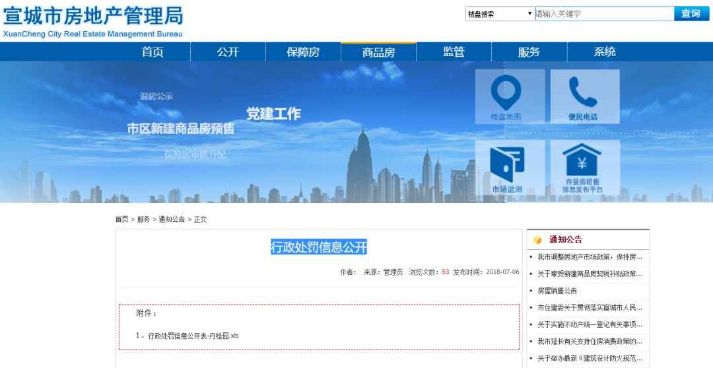Expand the 楼盘搜索 search type dropdown

tap(500, 14)
